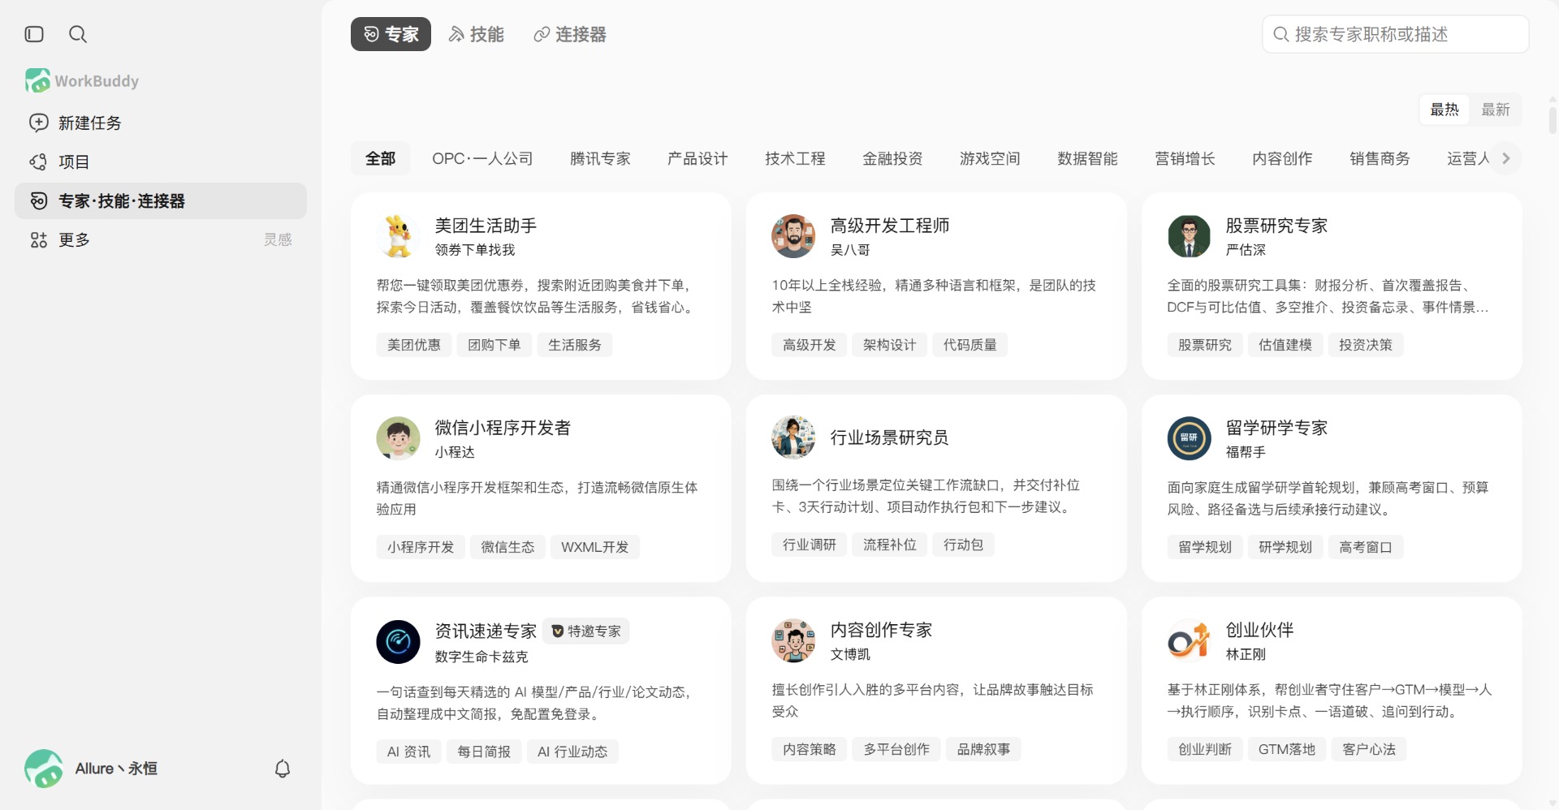This screenshot has height=810, width=1559.
Task: Click the 文博凯 author name
Action: (850, 654)
